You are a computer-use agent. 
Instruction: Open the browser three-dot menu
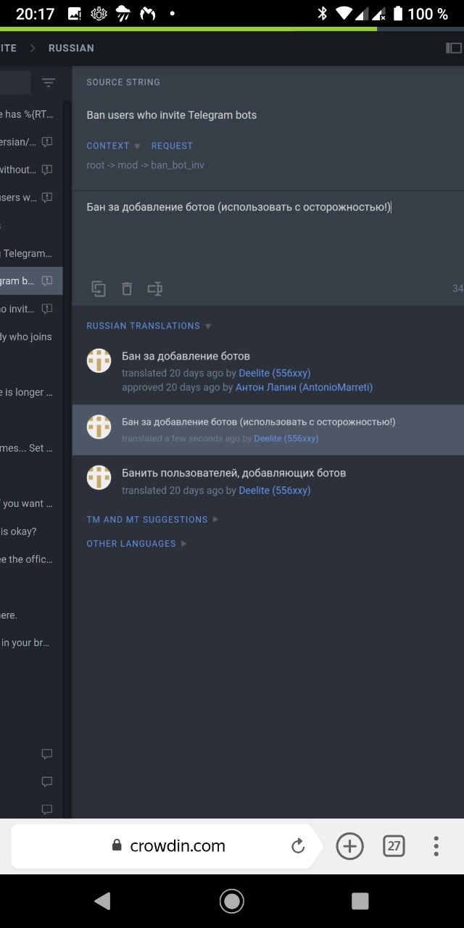(x=436, y=845)
